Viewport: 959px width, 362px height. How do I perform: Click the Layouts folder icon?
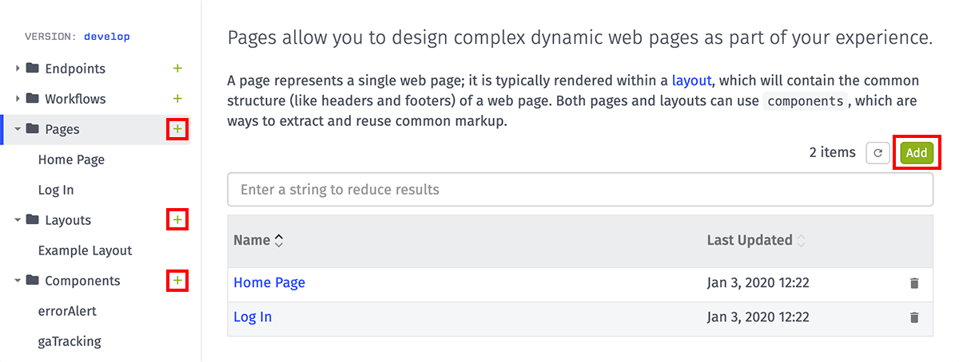pyautogui.click(x=33, y=220)
